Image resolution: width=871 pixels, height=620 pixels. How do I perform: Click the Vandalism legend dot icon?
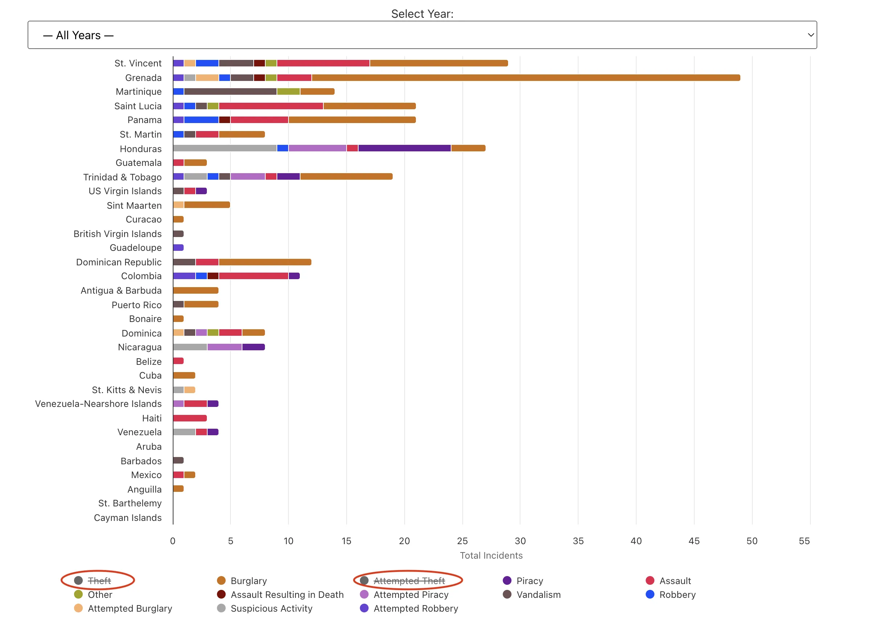coord(507,595)
